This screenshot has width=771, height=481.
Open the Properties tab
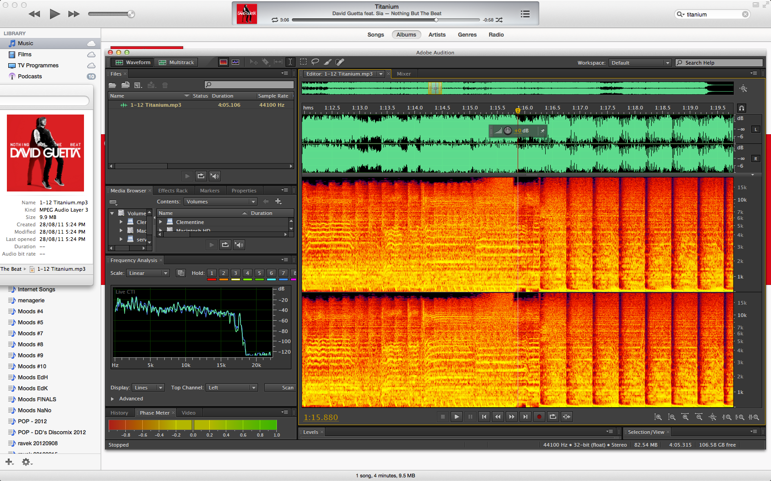244,191
